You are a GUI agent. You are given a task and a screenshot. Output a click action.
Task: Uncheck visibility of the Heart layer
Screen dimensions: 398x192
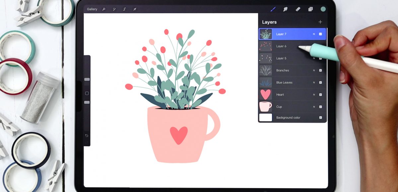[x=320, y=95]
